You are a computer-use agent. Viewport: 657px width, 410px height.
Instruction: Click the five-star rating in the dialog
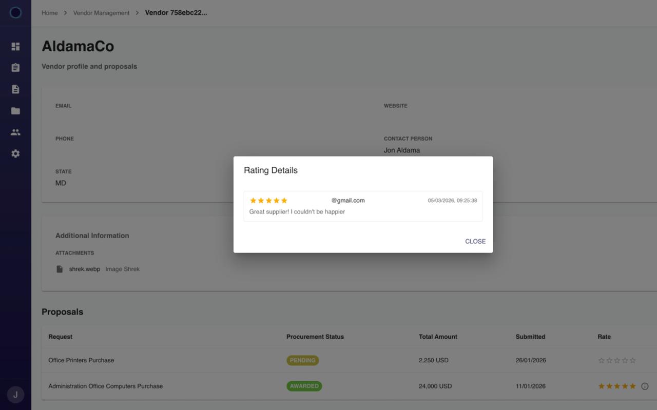268,201
